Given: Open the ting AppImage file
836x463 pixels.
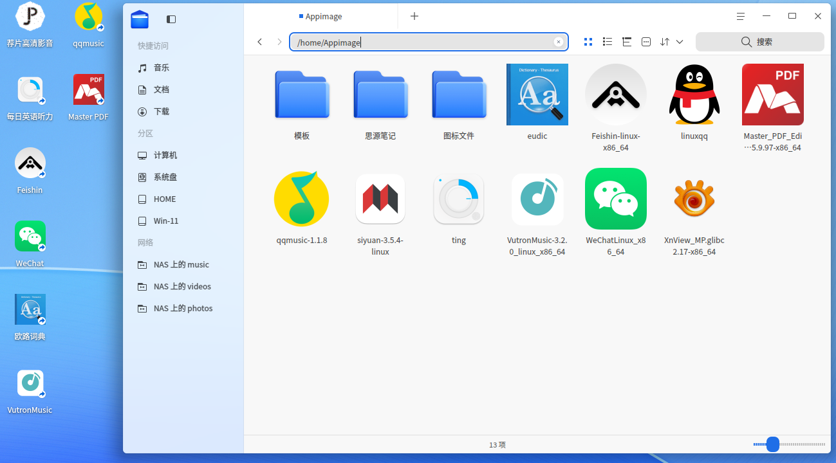Looking at the screenshot, I should pos(458,199).
